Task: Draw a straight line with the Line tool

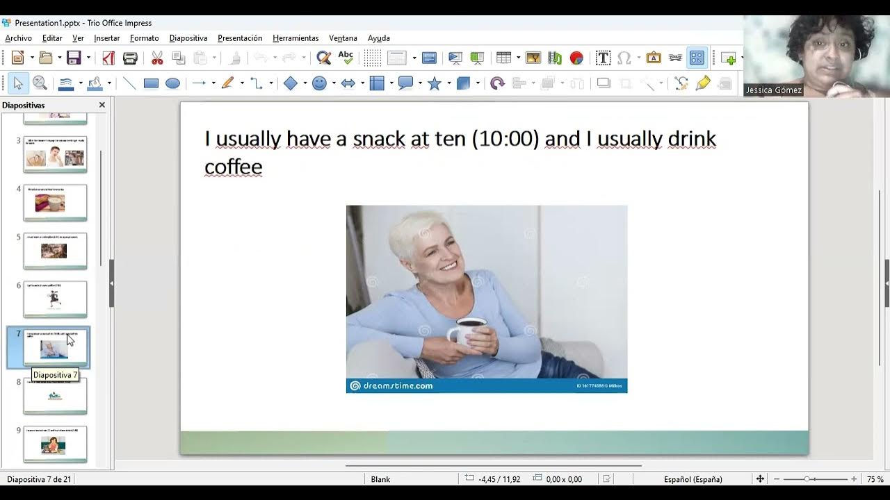Action: [x=129, y=83]
